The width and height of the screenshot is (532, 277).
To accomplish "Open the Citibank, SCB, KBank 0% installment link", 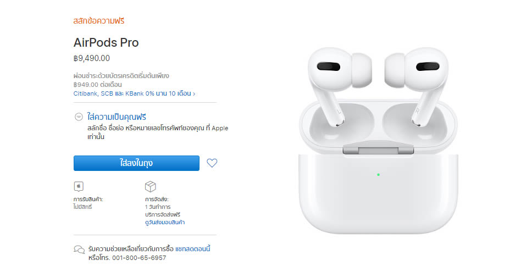I will [x=132, y=93].
